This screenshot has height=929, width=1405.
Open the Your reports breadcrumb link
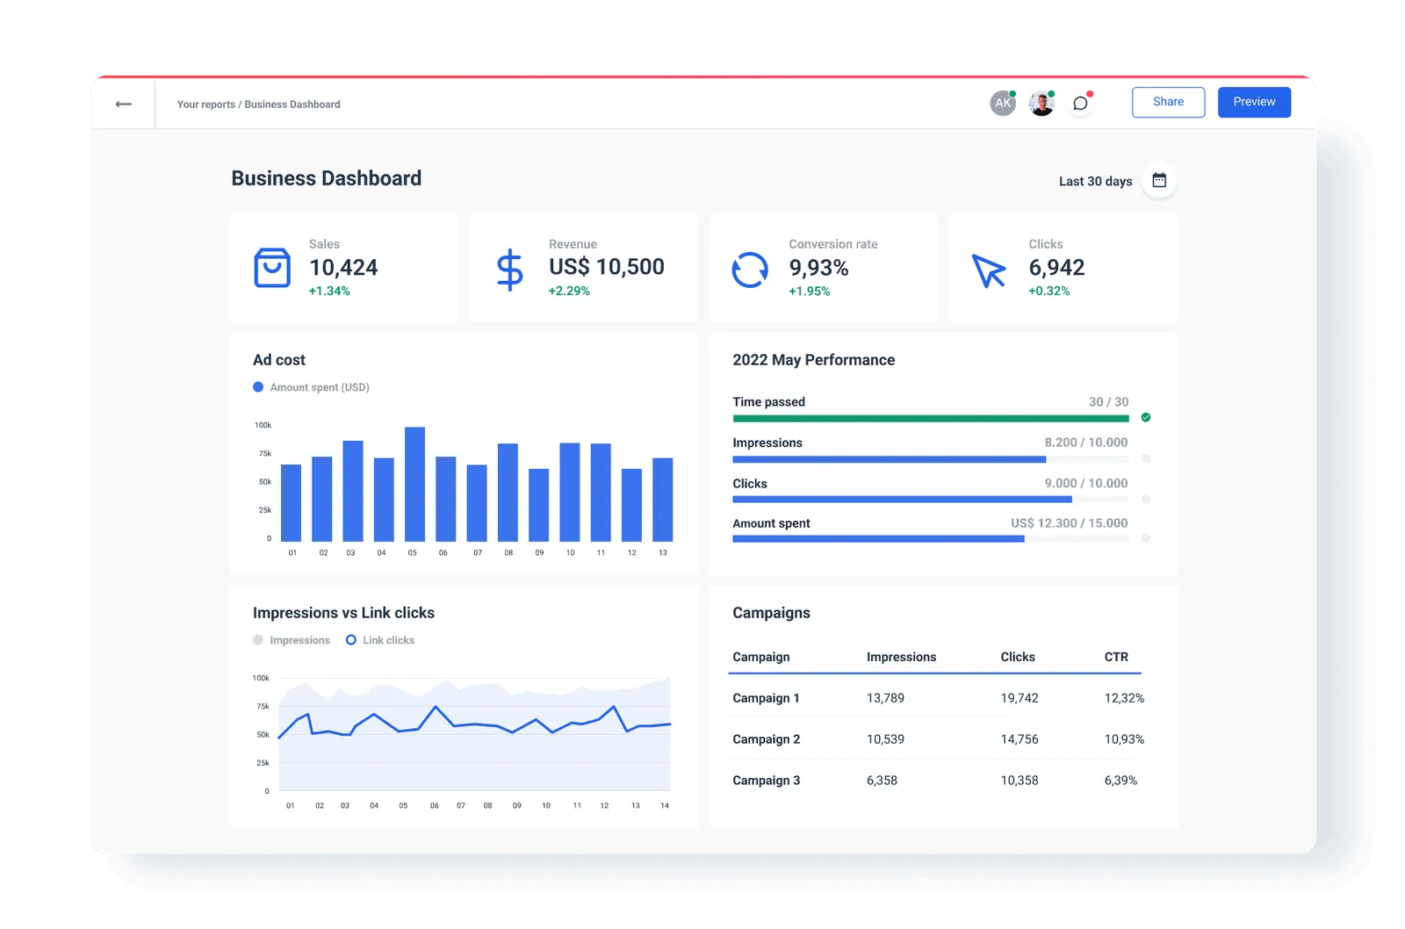point(206,104)
